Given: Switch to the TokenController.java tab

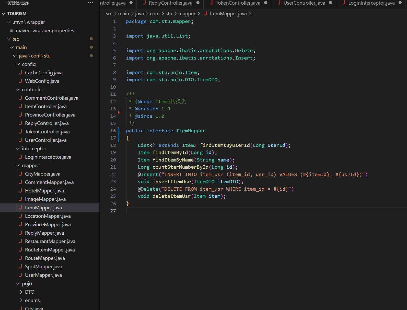Looking at the screenshot, I should pyautogui.click(x=238, y=3).
